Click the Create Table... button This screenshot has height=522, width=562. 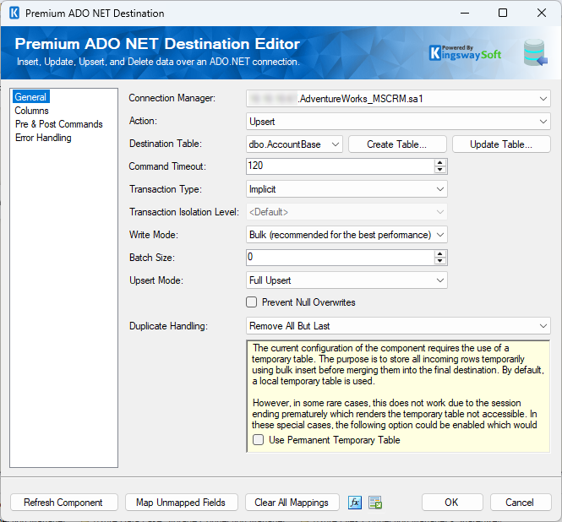pyautogui.click(x=397, y=144)
